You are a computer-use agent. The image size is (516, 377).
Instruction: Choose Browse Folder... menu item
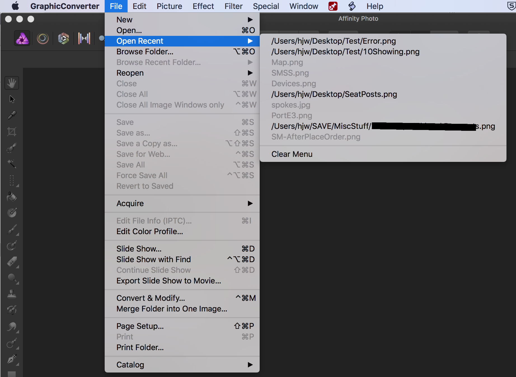pyautogui.click(x=182, y=52)
